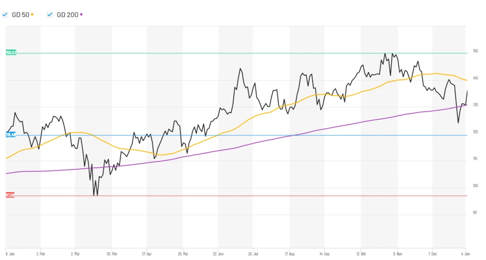Click the 4. Jan date label
486x260 pixels.
pos(466,254)
